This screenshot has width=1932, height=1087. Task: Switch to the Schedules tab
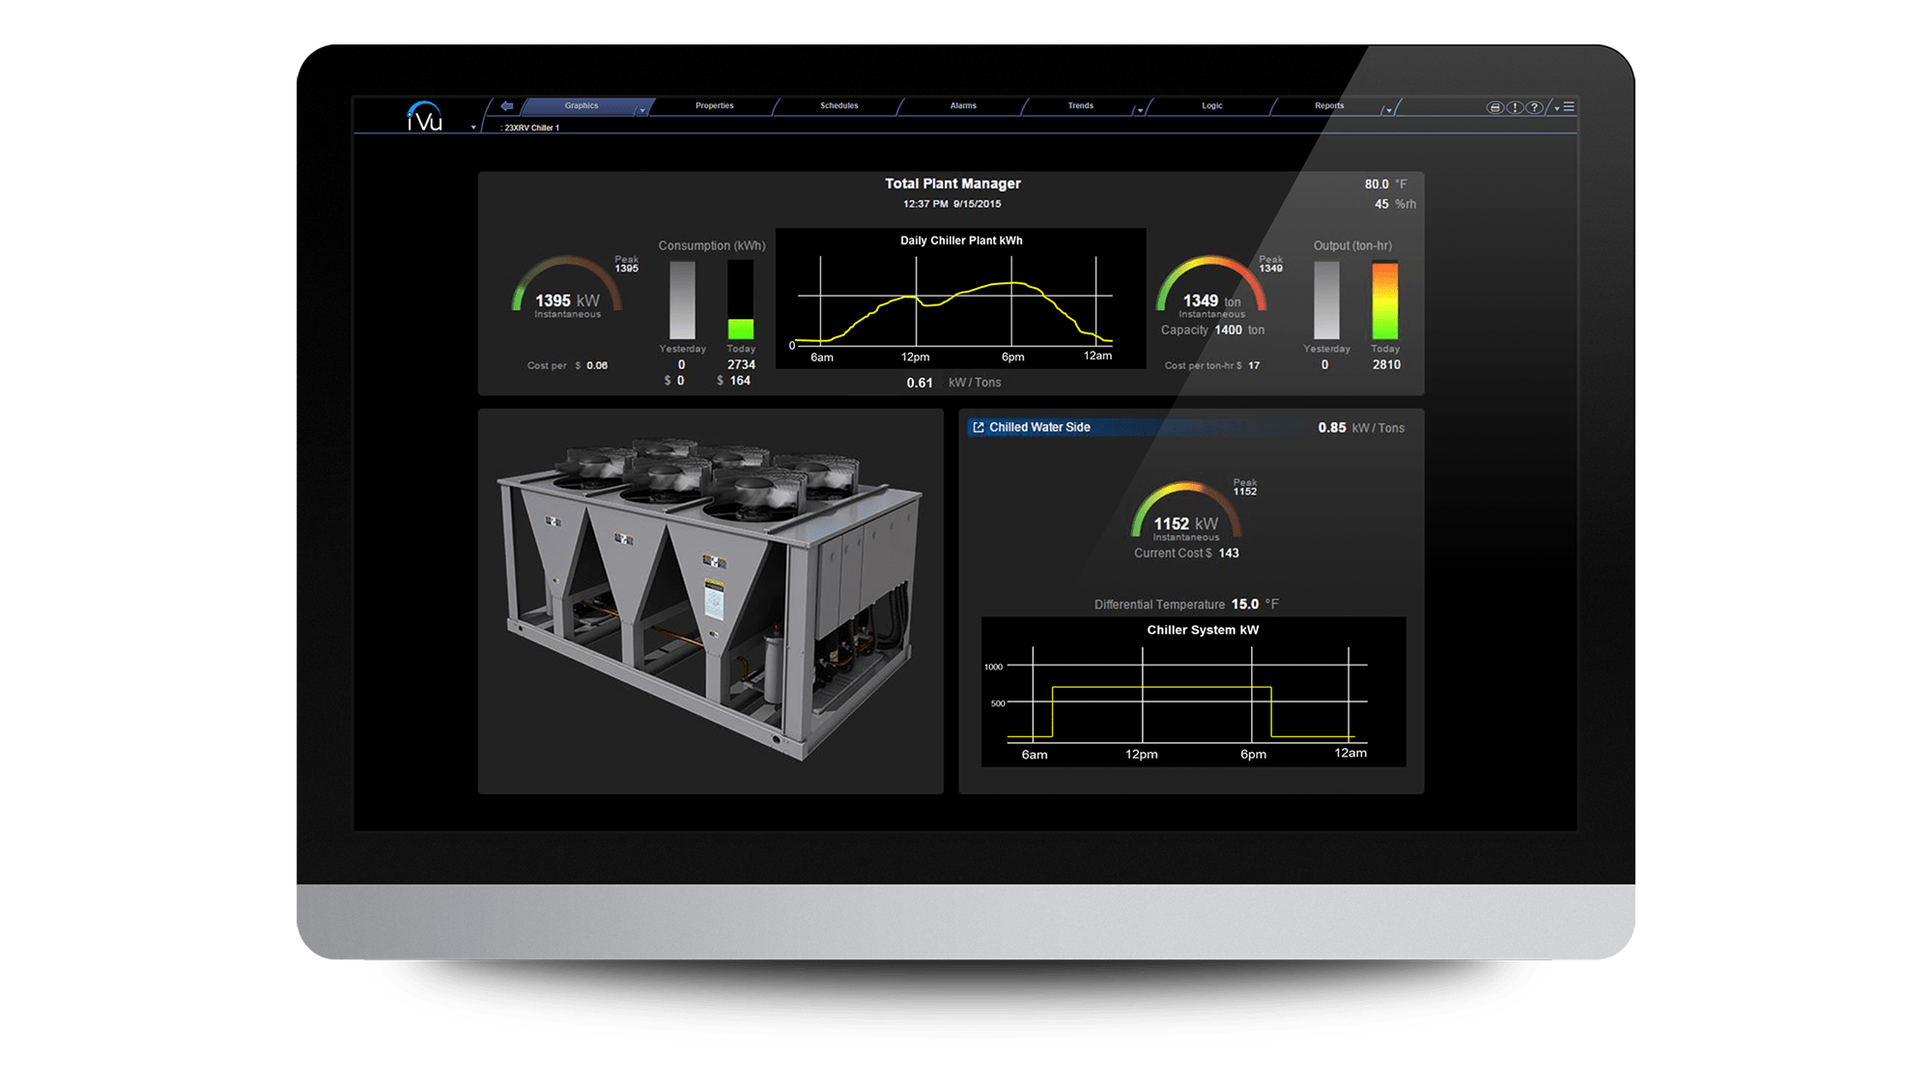[838, 105]
